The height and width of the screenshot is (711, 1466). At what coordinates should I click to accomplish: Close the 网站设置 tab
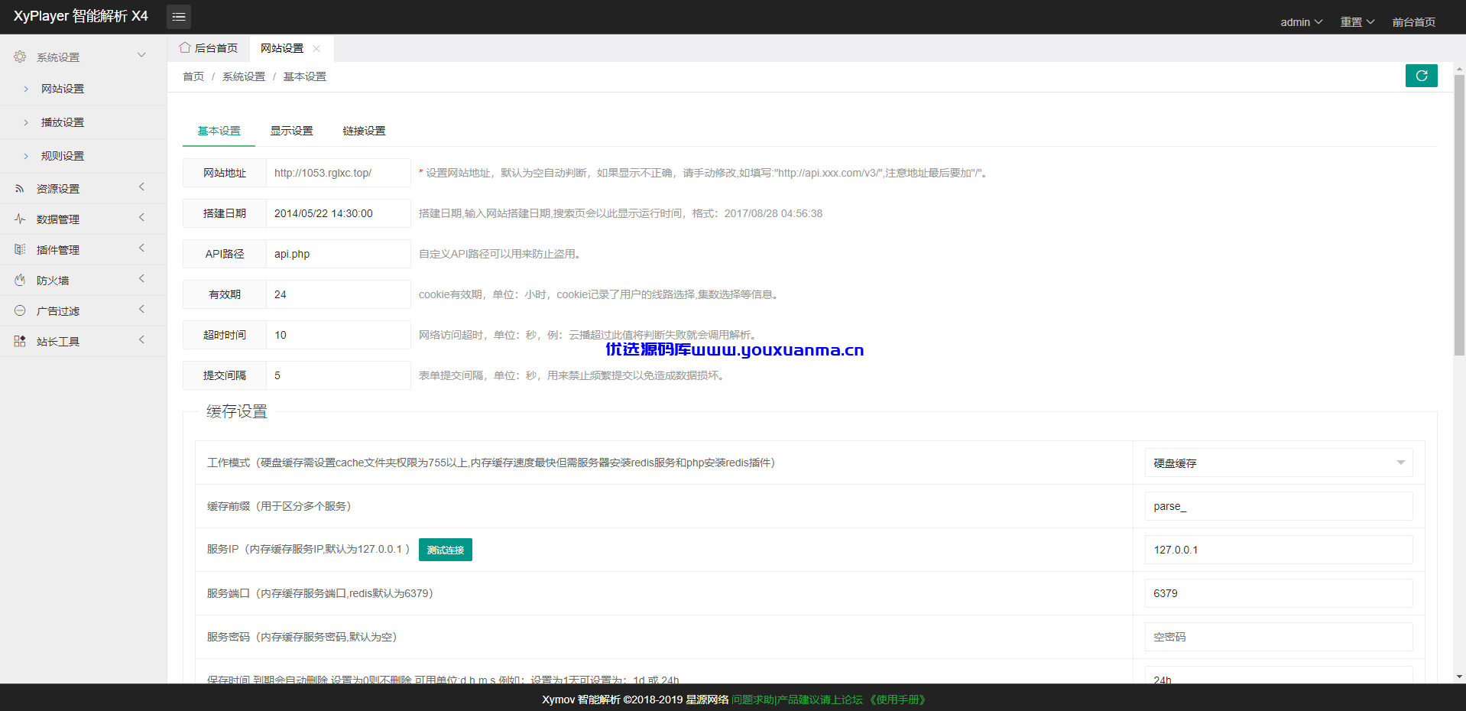(316, 48)
